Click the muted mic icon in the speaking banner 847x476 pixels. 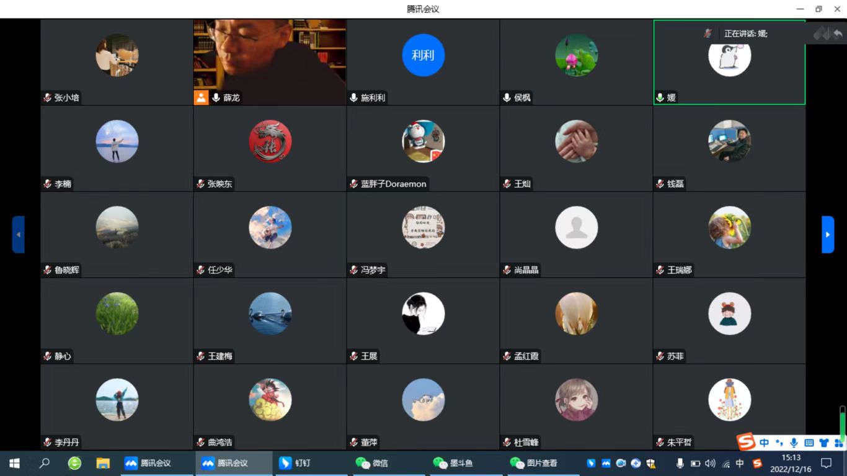(707, 33)
